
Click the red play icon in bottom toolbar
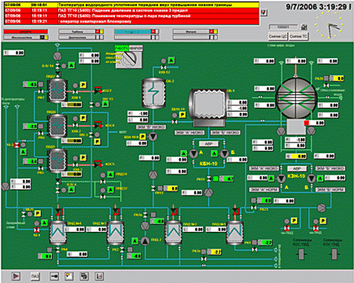pyautogui.click(x=16, y=276)
